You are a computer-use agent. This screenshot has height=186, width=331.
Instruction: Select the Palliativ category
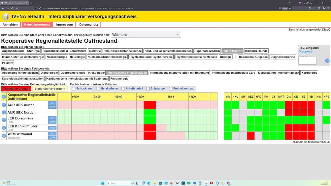[x=7, y=63]
